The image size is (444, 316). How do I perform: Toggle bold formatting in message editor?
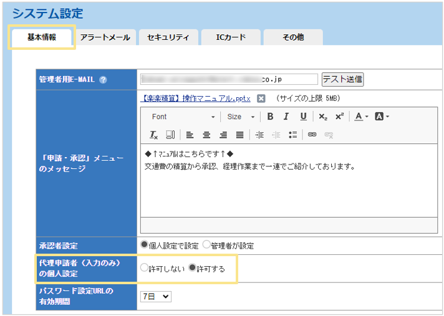(x=270, y=117)
